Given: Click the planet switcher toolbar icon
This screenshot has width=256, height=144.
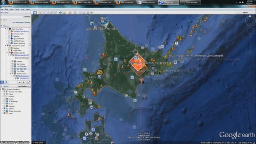Looking at the screenshot, I should pyautogui.click(x=70, y=12).
